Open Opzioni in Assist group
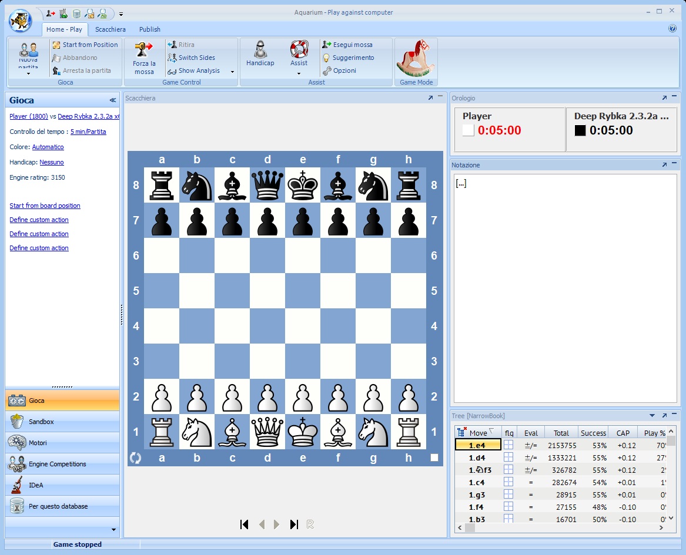Viewport: 686px width, 555px height. pos(340,70)
